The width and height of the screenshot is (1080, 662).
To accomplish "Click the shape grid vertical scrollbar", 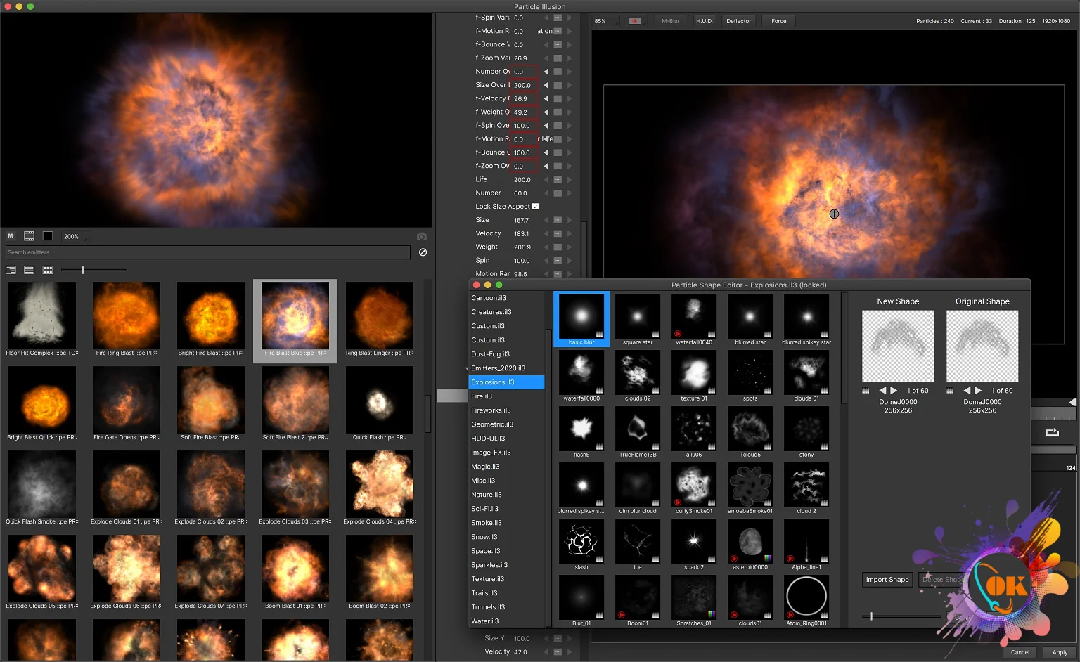I will [844, 348].
